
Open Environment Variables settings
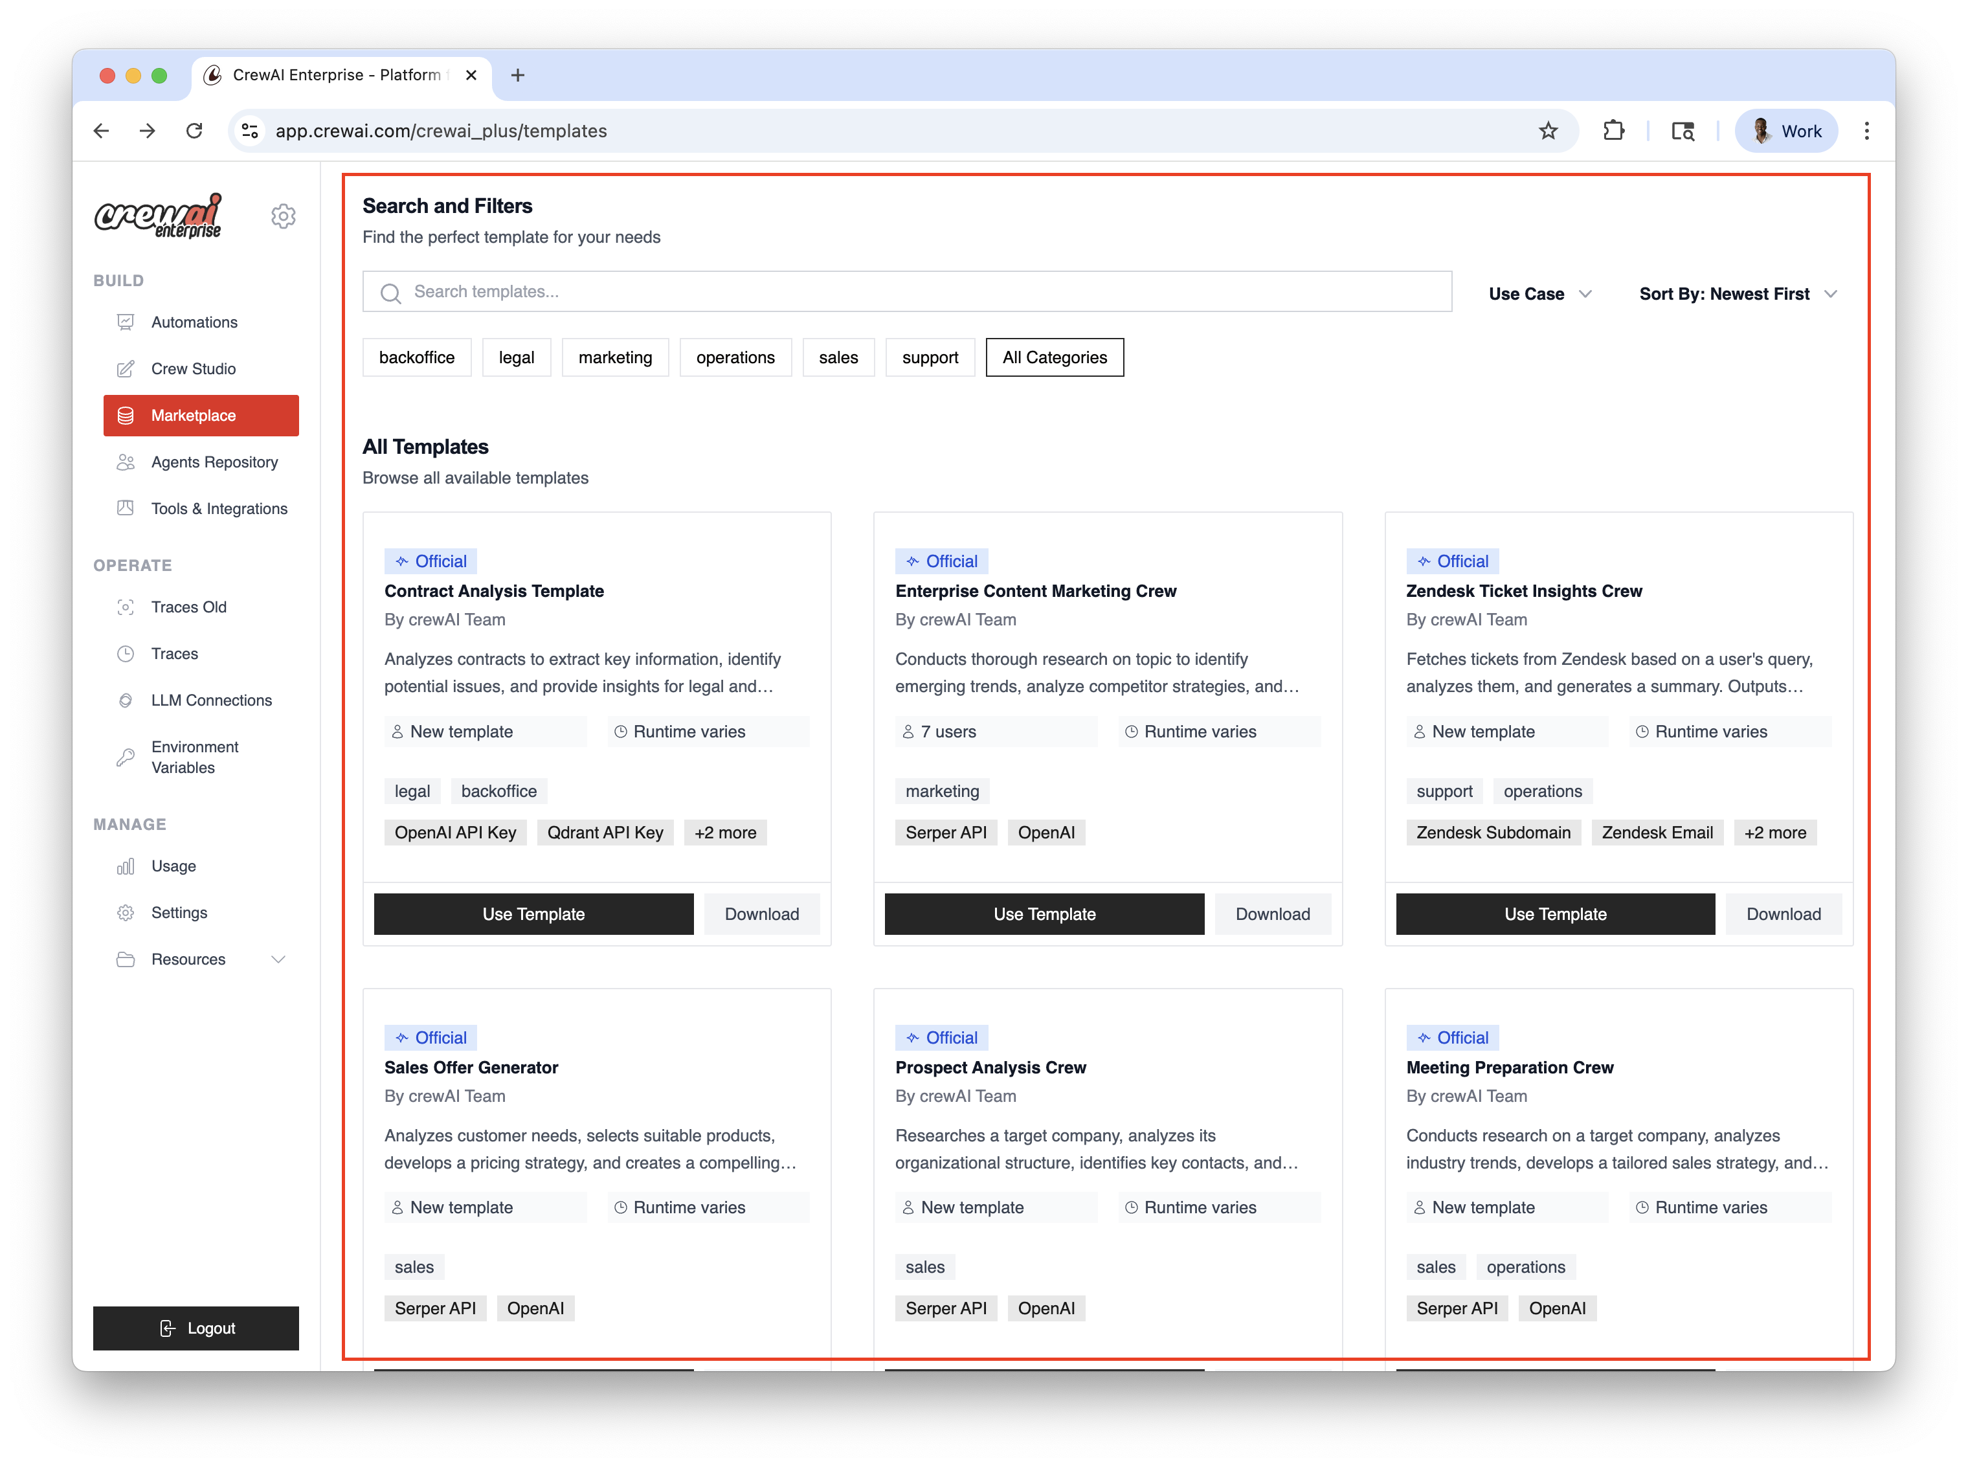(194, 757)
